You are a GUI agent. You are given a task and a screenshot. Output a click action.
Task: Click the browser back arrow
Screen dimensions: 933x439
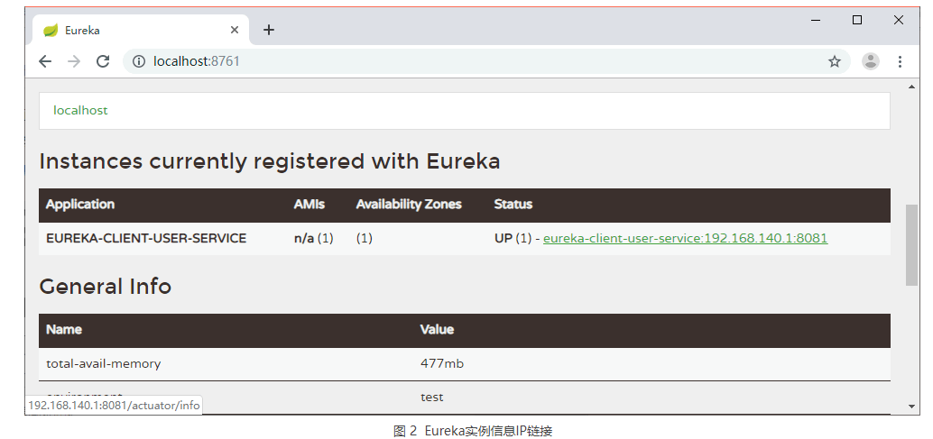[x=45, y=61]
